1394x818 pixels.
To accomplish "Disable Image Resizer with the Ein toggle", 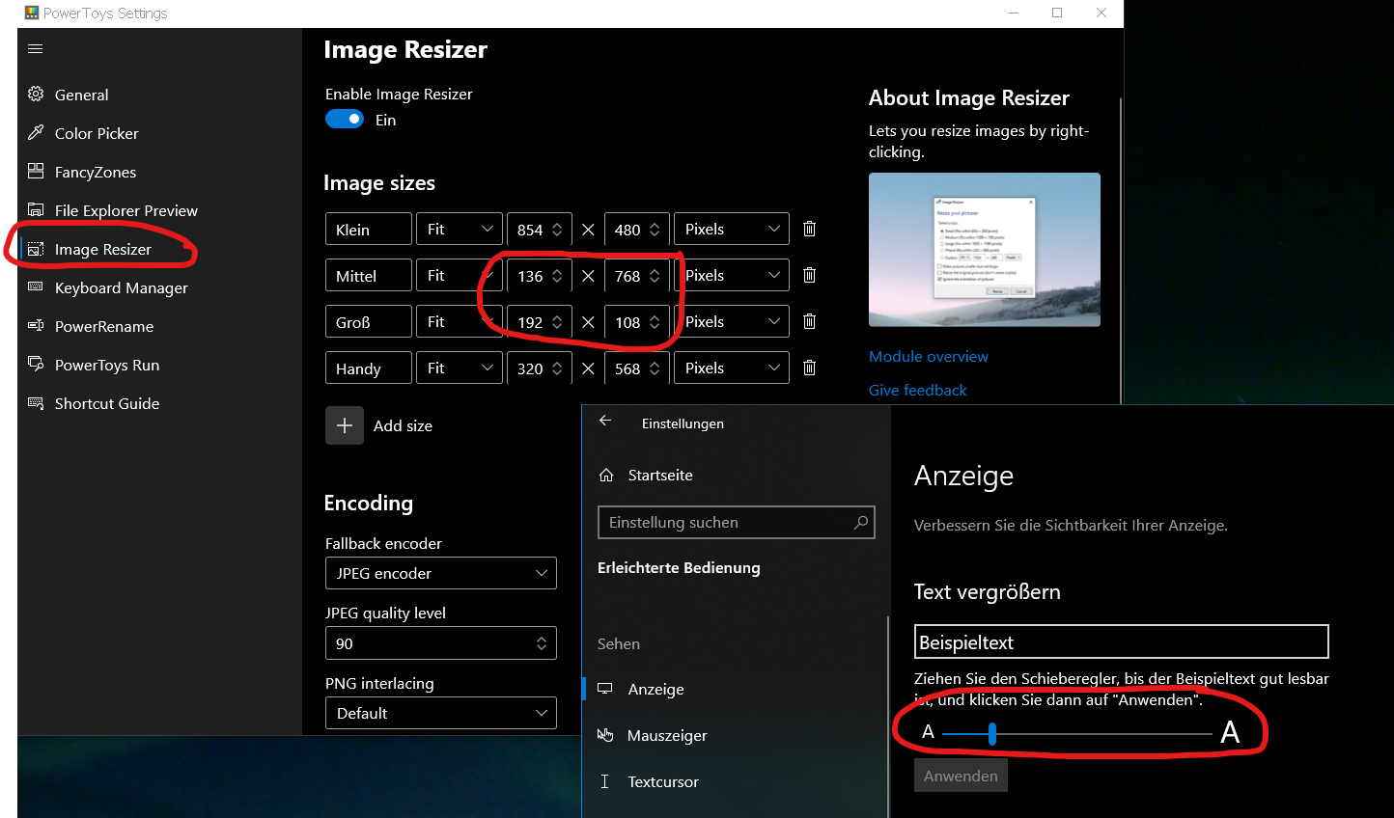I will [x=345, y=119].
